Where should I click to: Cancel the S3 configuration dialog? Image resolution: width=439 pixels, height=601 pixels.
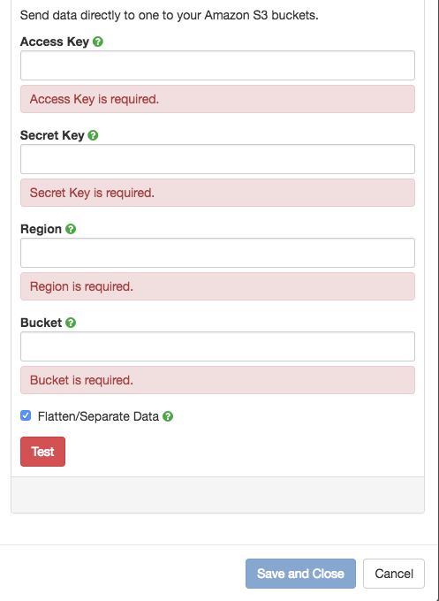[x=394, y=574]
